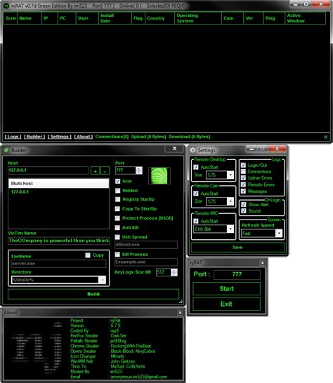Toggle the Anti Kill checkbox
The image size is (333, 383).
[117, 228]
